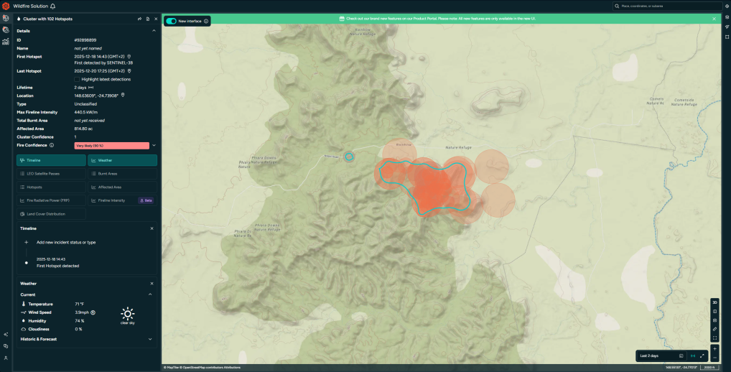The height and width of the screenshot is (372, 731).
Task: Click the notification bell icon
Action: (x=53, y=6)
